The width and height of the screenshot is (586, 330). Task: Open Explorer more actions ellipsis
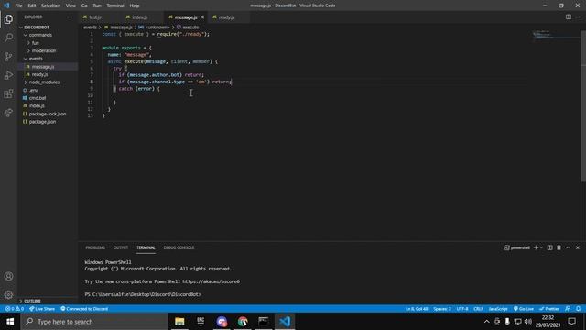coord(70,17)
